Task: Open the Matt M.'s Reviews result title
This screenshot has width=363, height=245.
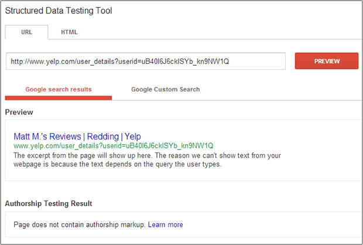Action: coord(77,137)
